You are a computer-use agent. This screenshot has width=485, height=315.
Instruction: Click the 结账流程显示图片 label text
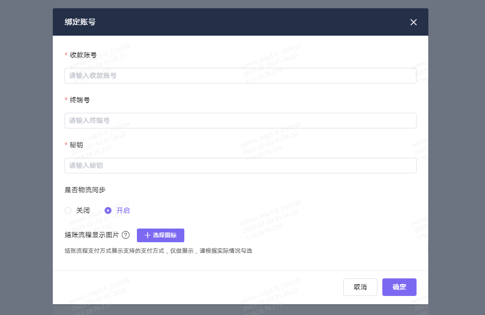[91, 235]
